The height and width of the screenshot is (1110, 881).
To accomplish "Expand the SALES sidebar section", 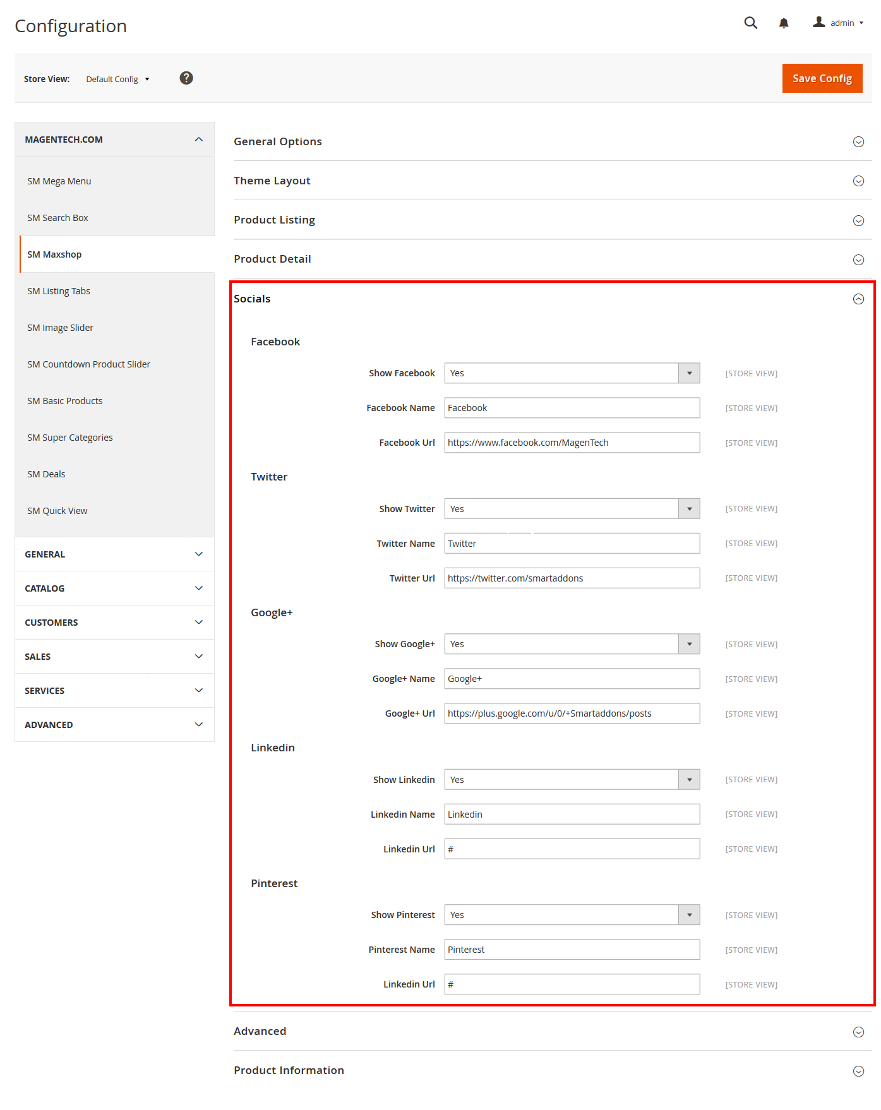I will click(114, 657).
